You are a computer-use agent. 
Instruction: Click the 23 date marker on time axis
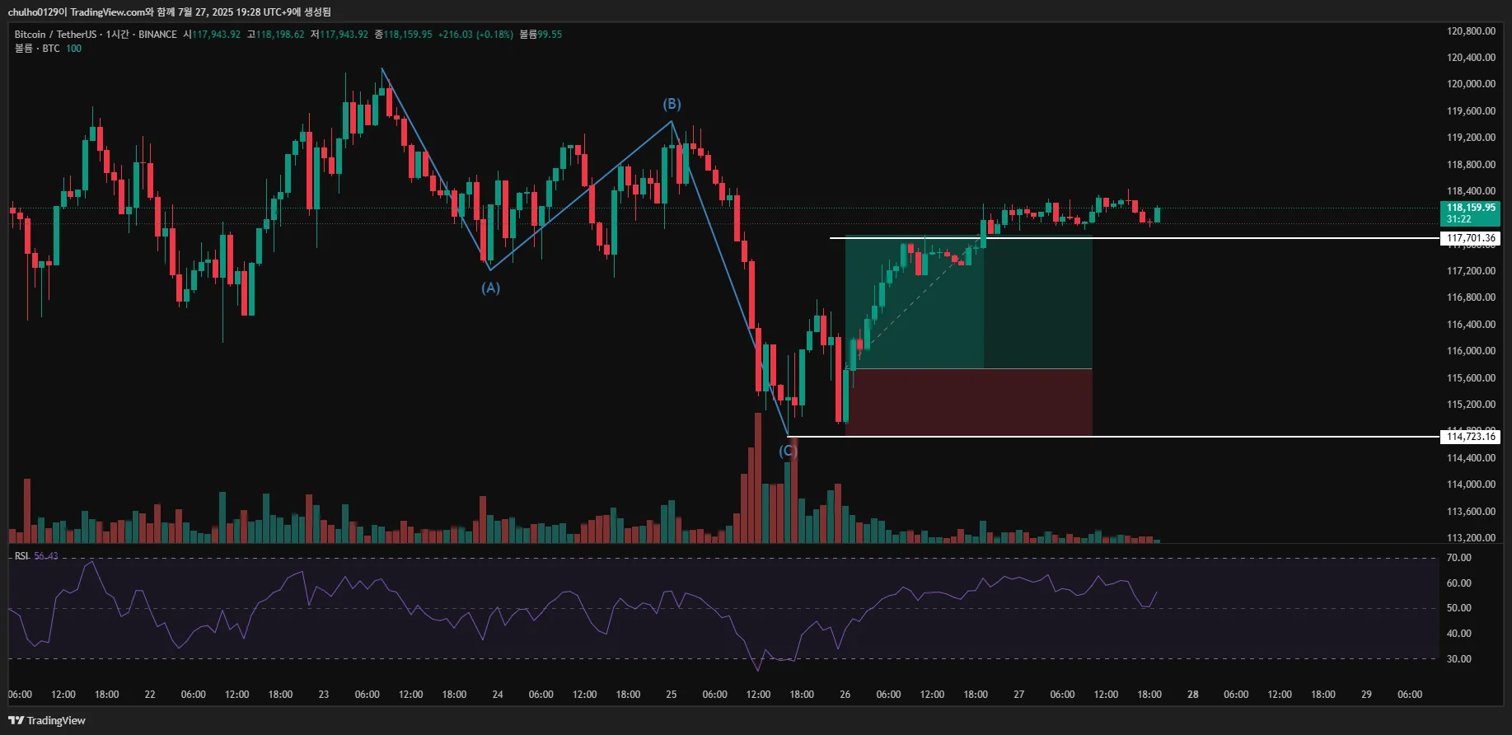[323, 695]
